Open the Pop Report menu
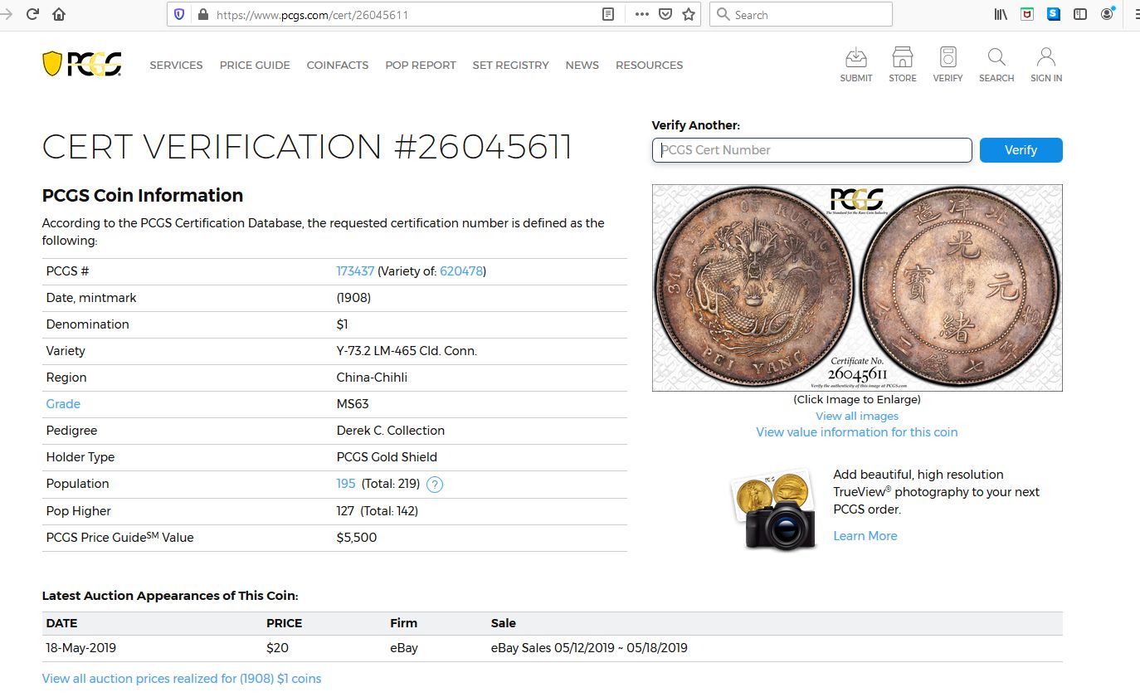Image resolution: width=1140 pixels, height=697 pixels. coord(420,65)
